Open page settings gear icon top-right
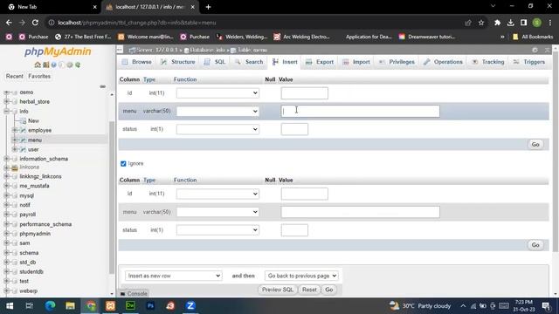This screenshot has height=314, width=559. pyautogui.click(x=535, y=51)
